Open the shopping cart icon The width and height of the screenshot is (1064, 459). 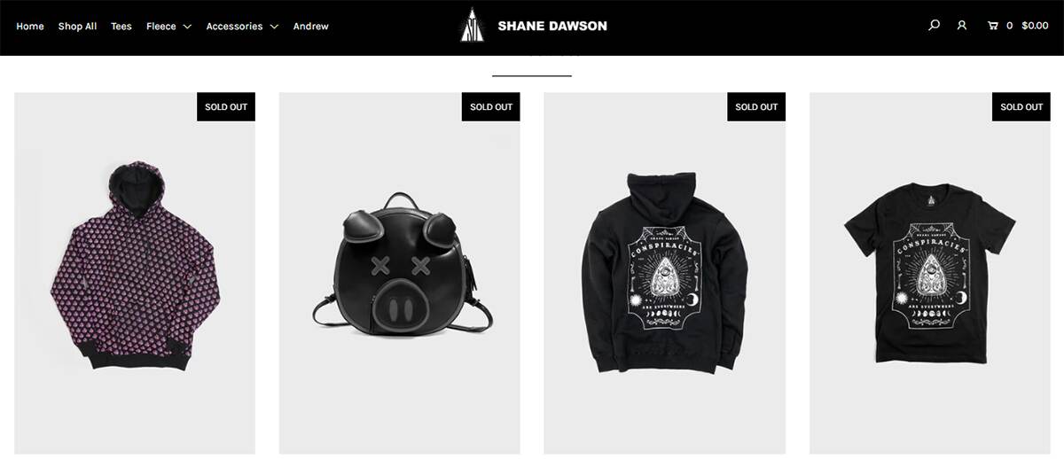(992, 26)
